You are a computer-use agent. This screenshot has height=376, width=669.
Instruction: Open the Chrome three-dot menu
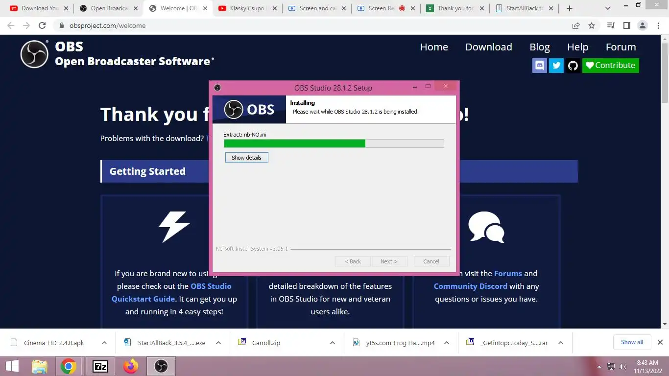point(659,25)
